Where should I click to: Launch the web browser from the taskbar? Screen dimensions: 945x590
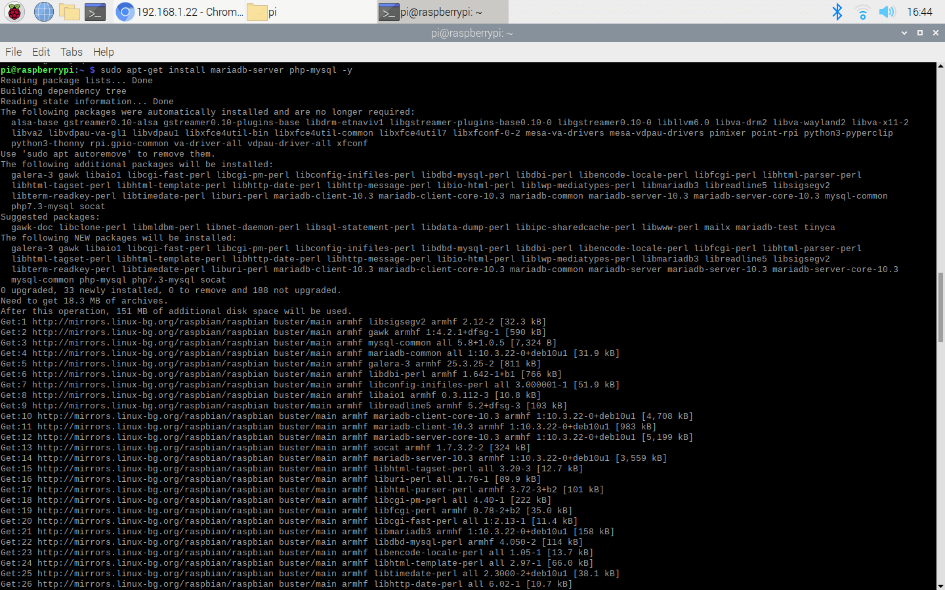coord(43,11)
